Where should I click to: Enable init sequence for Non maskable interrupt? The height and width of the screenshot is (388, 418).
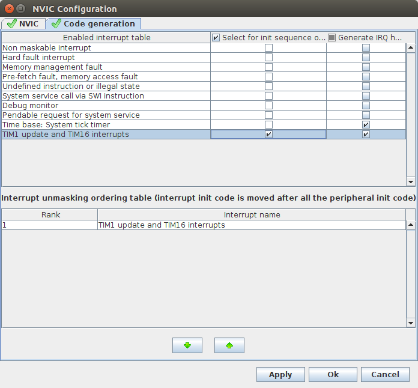point(268,48)
